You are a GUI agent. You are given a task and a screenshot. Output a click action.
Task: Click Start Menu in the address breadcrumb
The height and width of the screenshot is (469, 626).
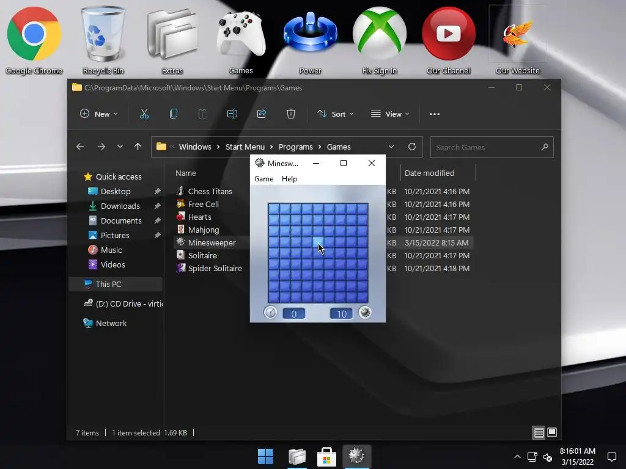(x=245, y=147)
